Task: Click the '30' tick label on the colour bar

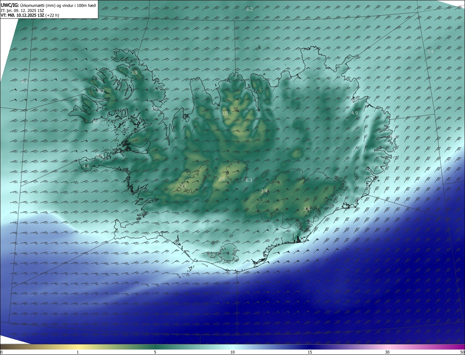Action: coord(387,352)
